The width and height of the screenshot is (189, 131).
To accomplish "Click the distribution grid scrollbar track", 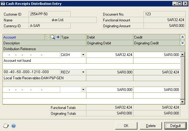I will [182, 78].
